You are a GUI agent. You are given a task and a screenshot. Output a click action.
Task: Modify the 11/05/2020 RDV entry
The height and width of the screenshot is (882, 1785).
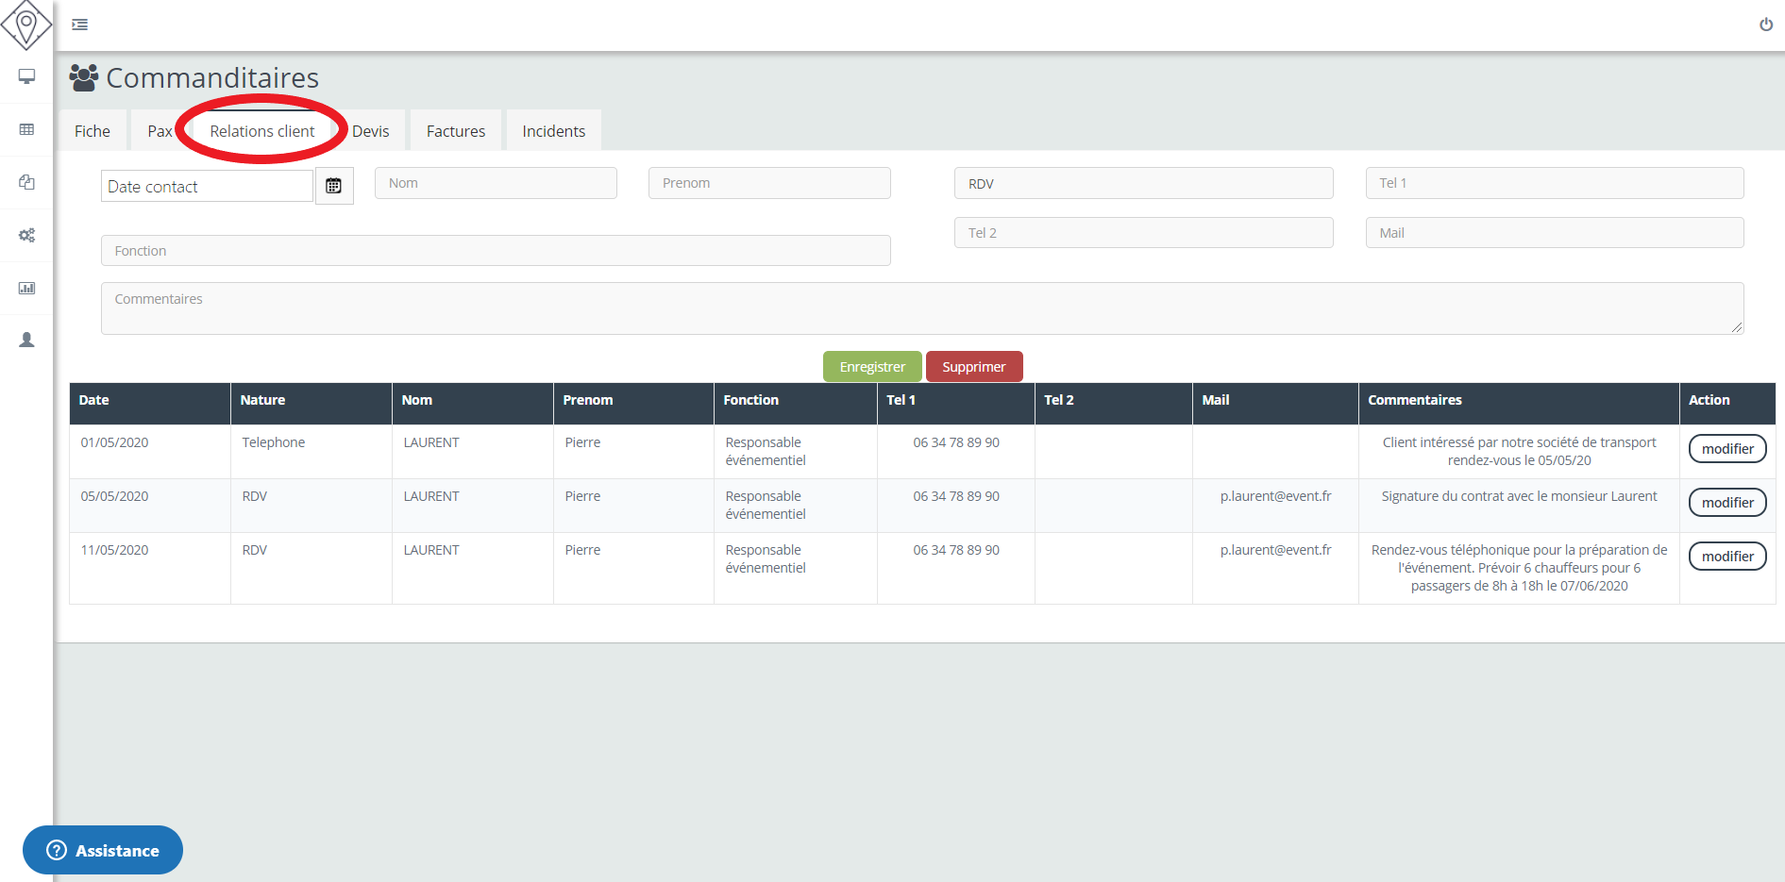point(1726,557)
